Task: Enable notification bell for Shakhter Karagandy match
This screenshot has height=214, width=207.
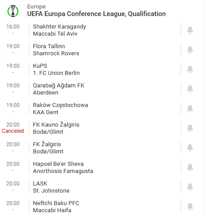Action: coord(190,30)
